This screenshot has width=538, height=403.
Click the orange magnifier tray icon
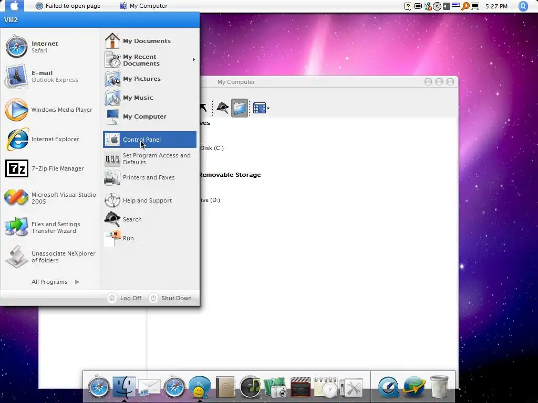(x=465, y=6)
